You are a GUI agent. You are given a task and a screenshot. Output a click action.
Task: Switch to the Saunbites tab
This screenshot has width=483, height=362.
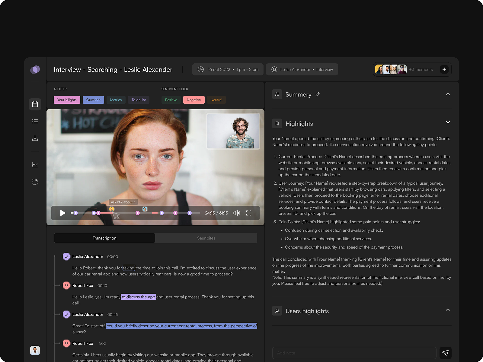pyautogui.click(x=206, y=238)
